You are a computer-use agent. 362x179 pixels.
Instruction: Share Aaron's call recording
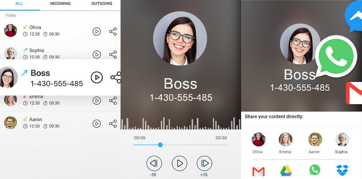click(113, 124)
